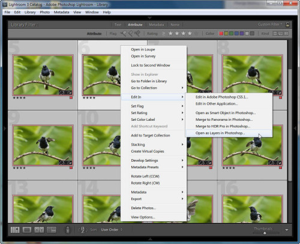This screenshot has height=244, width=300.
Task: Expand the Stacking submenu
Action: [x=154, y=144]
